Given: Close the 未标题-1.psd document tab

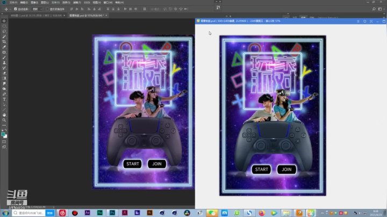Looking at the screenshot, I should tap(64, 16).
